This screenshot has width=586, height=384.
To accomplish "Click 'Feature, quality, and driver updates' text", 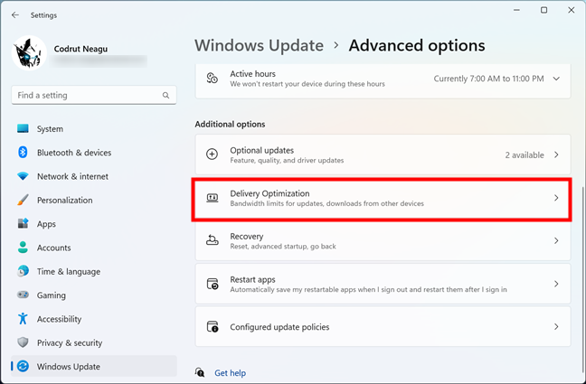I will coord(287,160).
